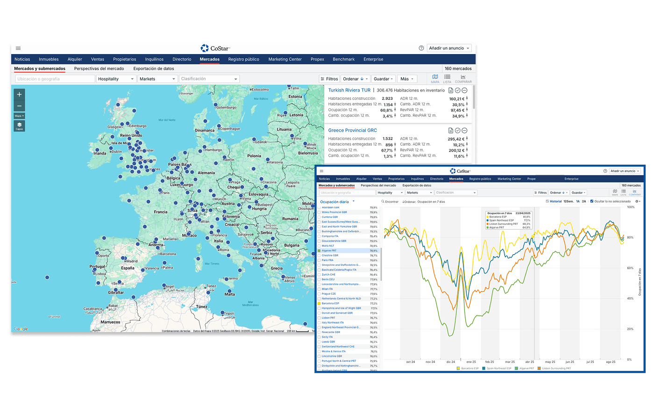The width and height of the screenshot is (654, 417).
Task: Zoom out using the map minus button
Action: [19, 106]
